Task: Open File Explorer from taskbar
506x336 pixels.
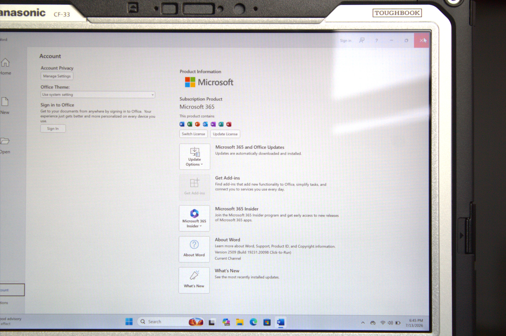Action: (x=240, y=322)
